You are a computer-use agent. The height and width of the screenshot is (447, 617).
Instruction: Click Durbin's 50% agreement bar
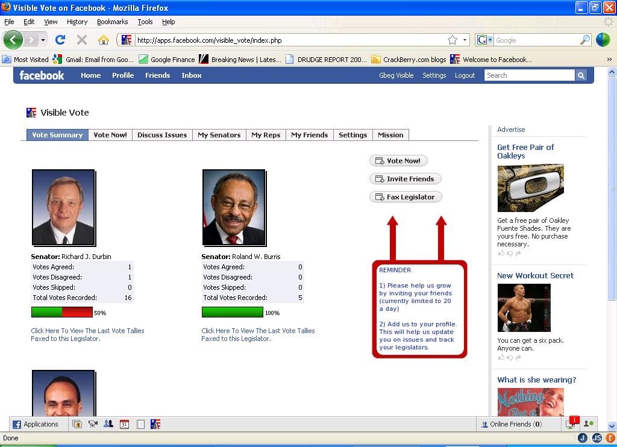(62, 313)
